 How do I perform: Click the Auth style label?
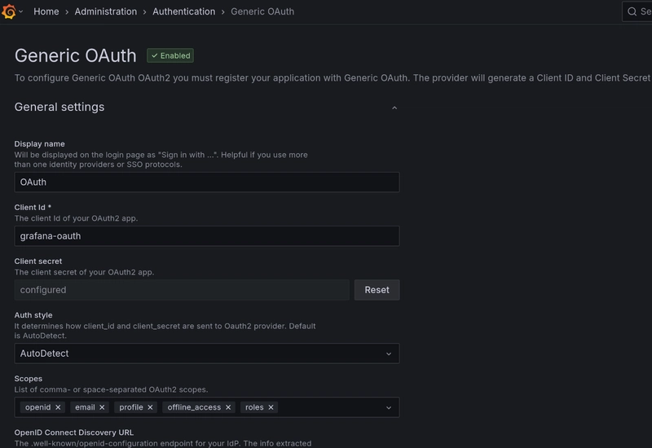tap(33, 315)
